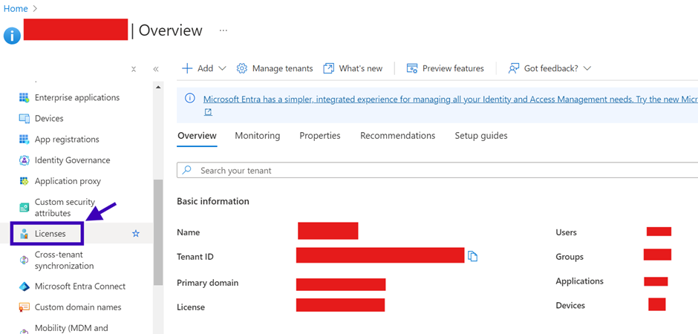
Task: Click the Primary domain label
Action: click(207, 283)
